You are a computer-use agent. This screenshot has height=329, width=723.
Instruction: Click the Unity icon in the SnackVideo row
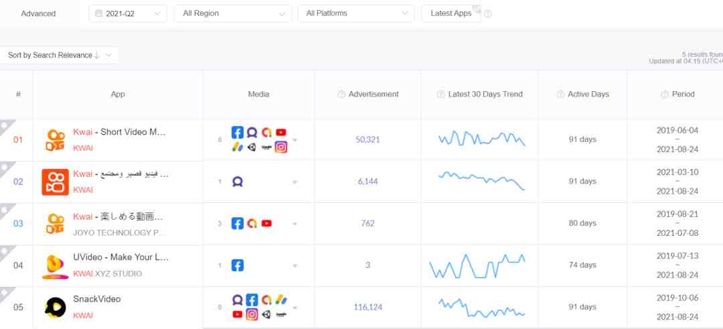pyautogui.click(x=266, y=315)
